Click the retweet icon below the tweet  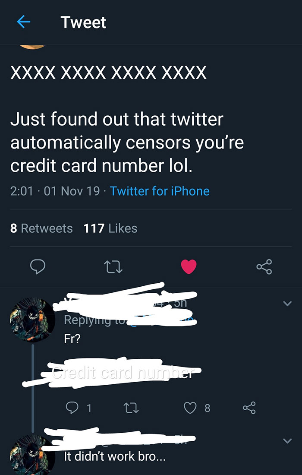point(113,267)
